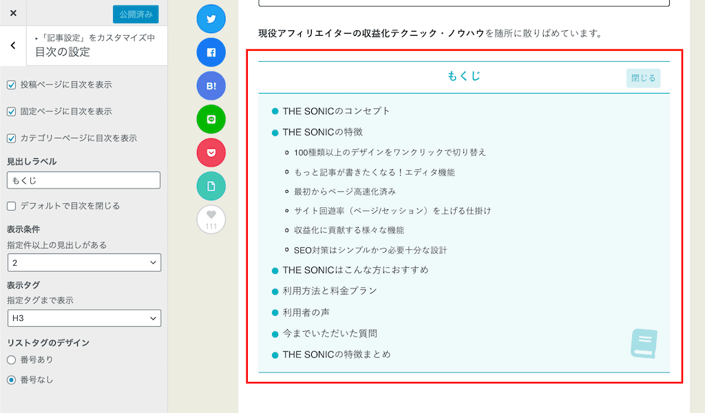Go back using the left chevron arrow

coord(13,45)
